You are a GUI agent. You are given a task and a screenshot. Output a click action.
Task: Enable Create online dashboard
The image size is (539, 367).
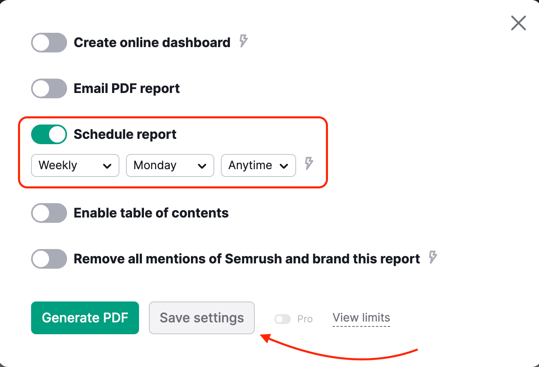click(49, 43)
